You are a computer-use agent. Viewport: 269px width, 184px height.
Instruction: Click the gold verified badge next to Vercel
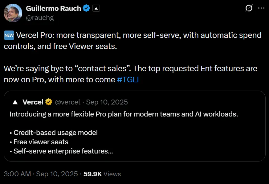point(48,102)
